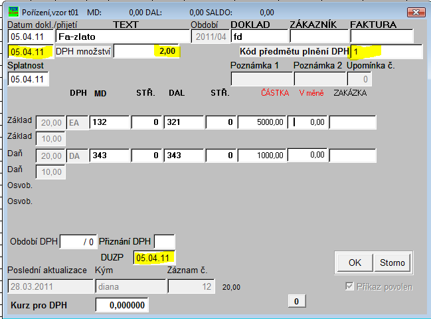Toggle the Příkaz povolen checkbox
Viewport: 431px width, 319px height.
pos(349,286)
